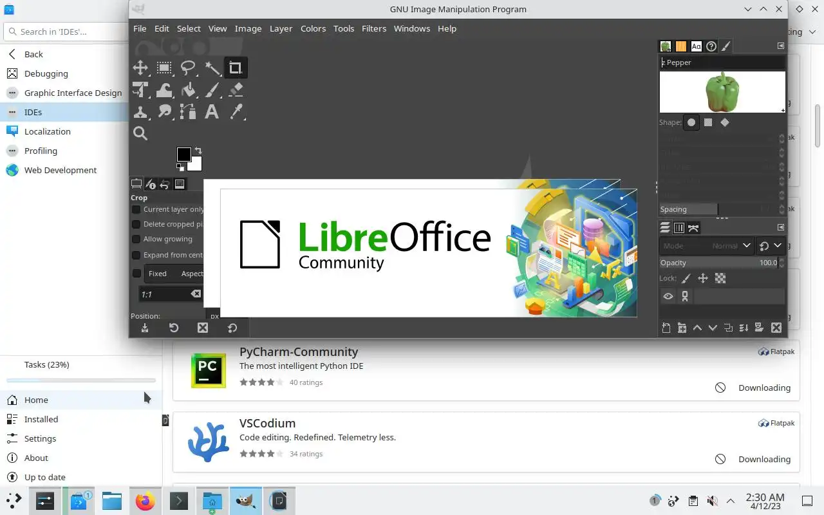Switch to Images tab in left dock
The width and height of the screenshot is (824, 515).
tap(180, 184)
